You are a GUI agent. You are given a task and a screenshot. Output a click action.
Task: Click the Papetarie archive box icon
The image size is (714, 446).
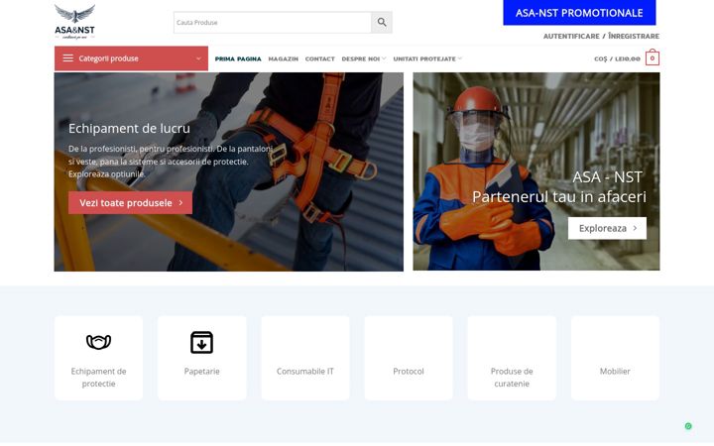[x=201, y=342]
